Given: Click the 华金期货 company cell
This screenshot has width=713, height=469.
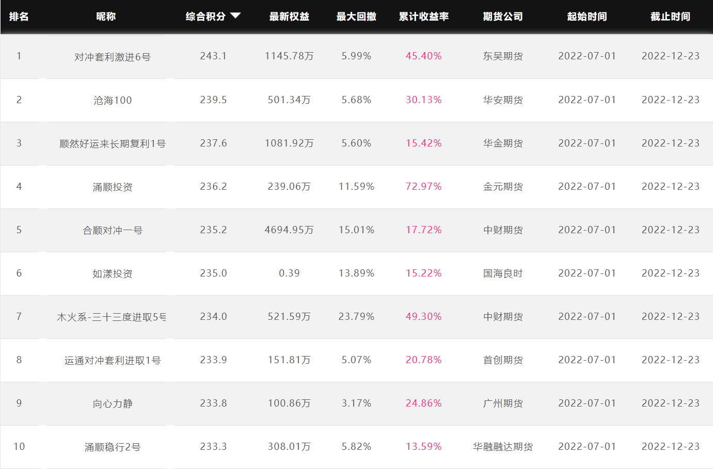Looking at the screenshot, I should pyautogui.click(x=503, y=143).
